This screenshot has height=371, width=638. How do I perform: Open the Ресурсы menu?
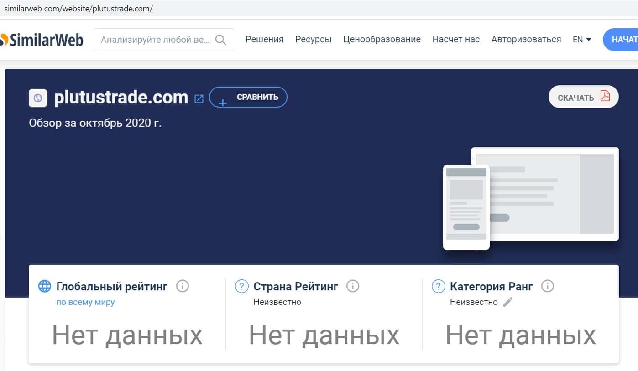coord(314,40)
